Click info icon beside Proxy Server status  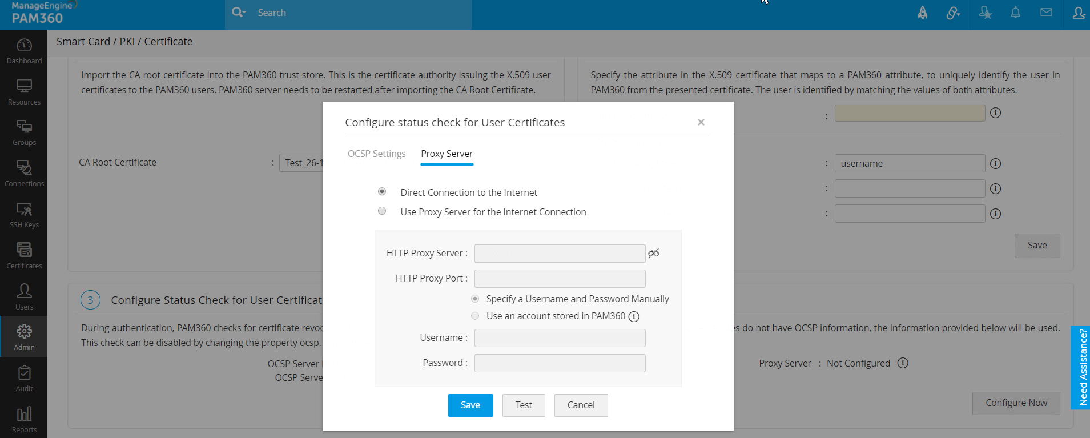(903, 363)
